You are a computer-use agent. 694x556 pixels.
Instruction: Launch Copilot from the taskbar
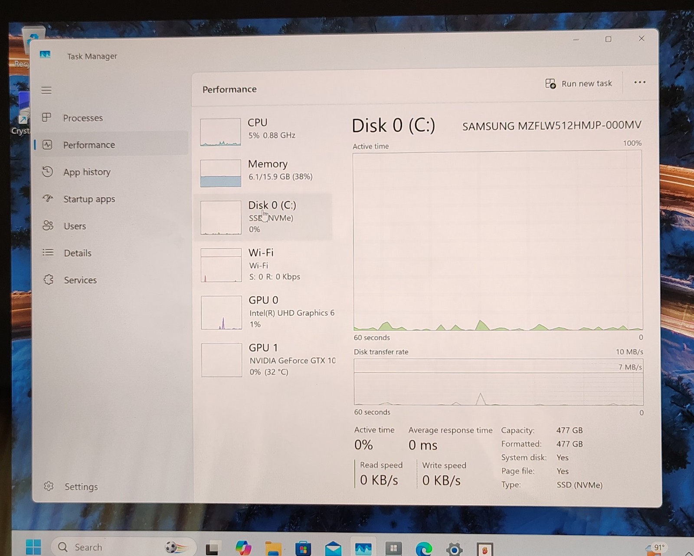pyautogui.click(x=243, y=548)
